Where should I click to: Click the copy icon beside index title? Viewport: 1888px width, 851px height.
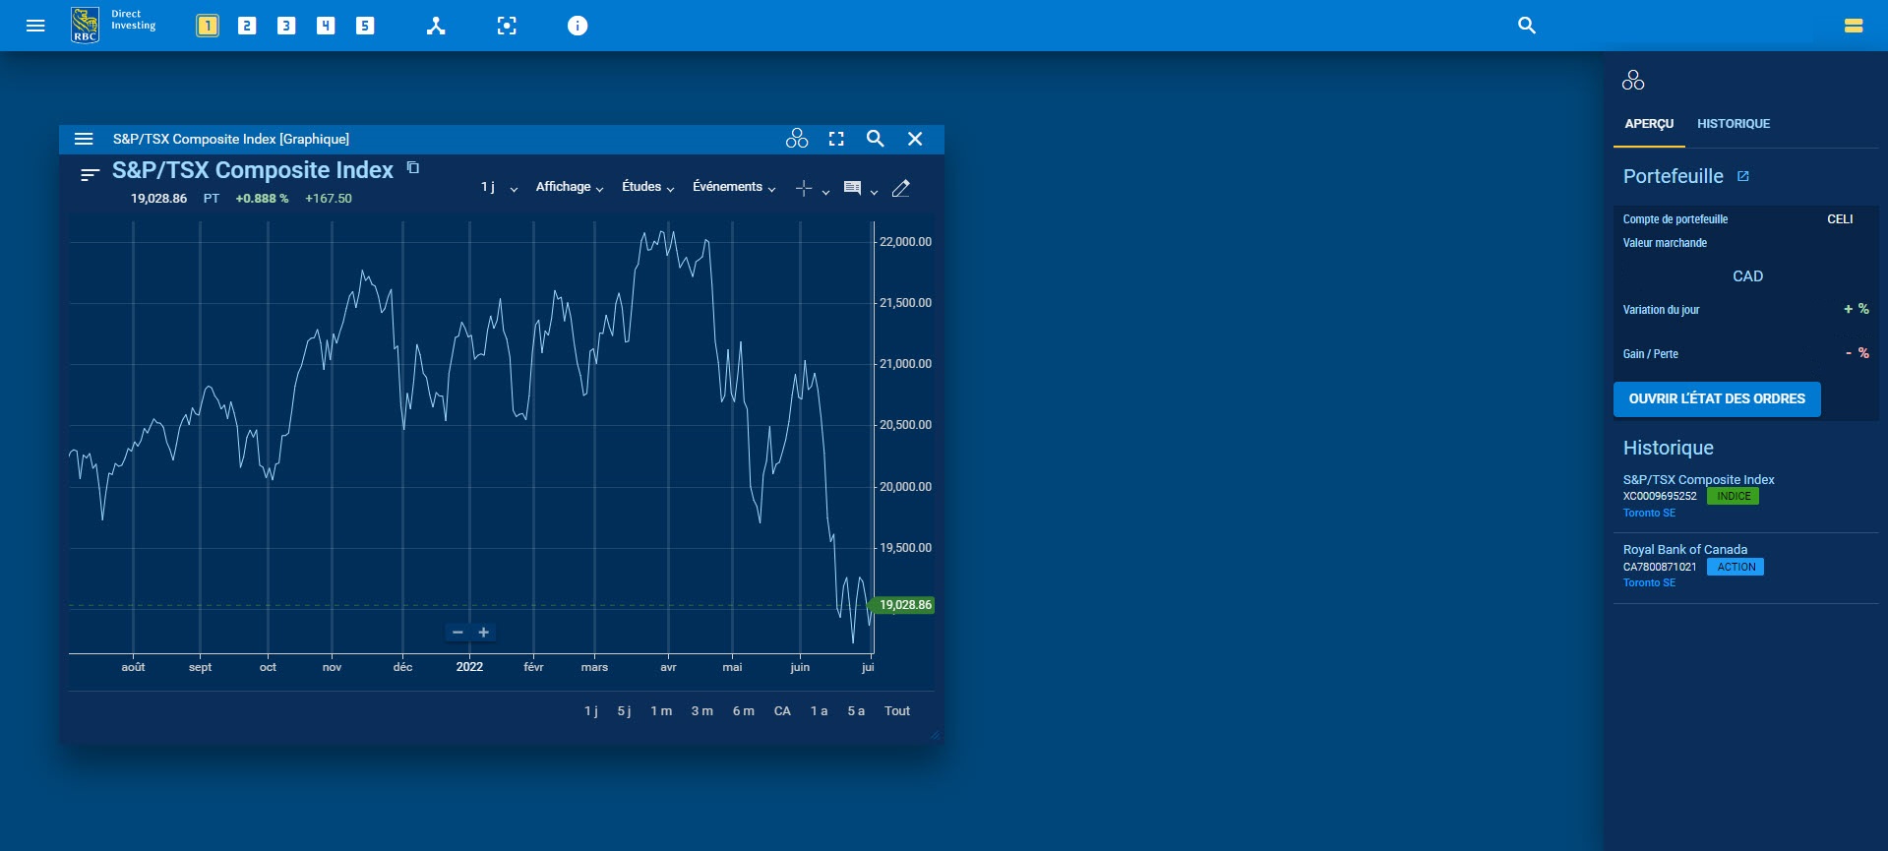click(x=413, y=168)
